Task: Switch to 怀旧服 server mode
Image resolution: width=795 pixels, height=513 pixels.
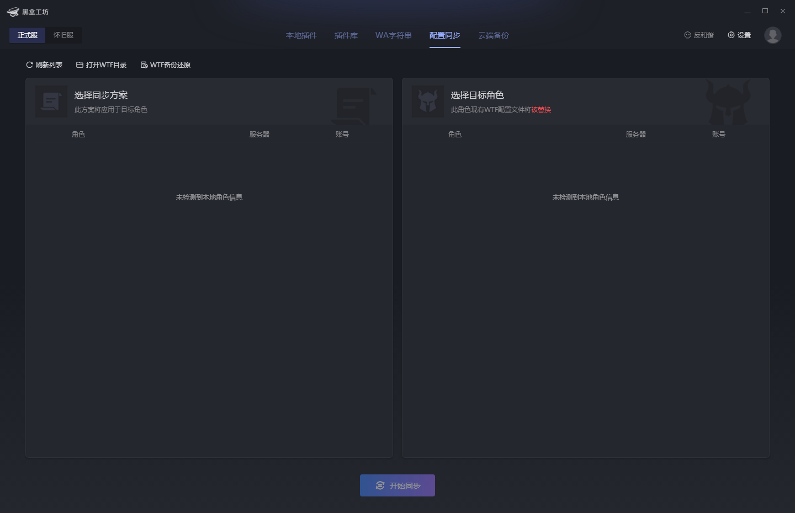Action: point(62,35)
